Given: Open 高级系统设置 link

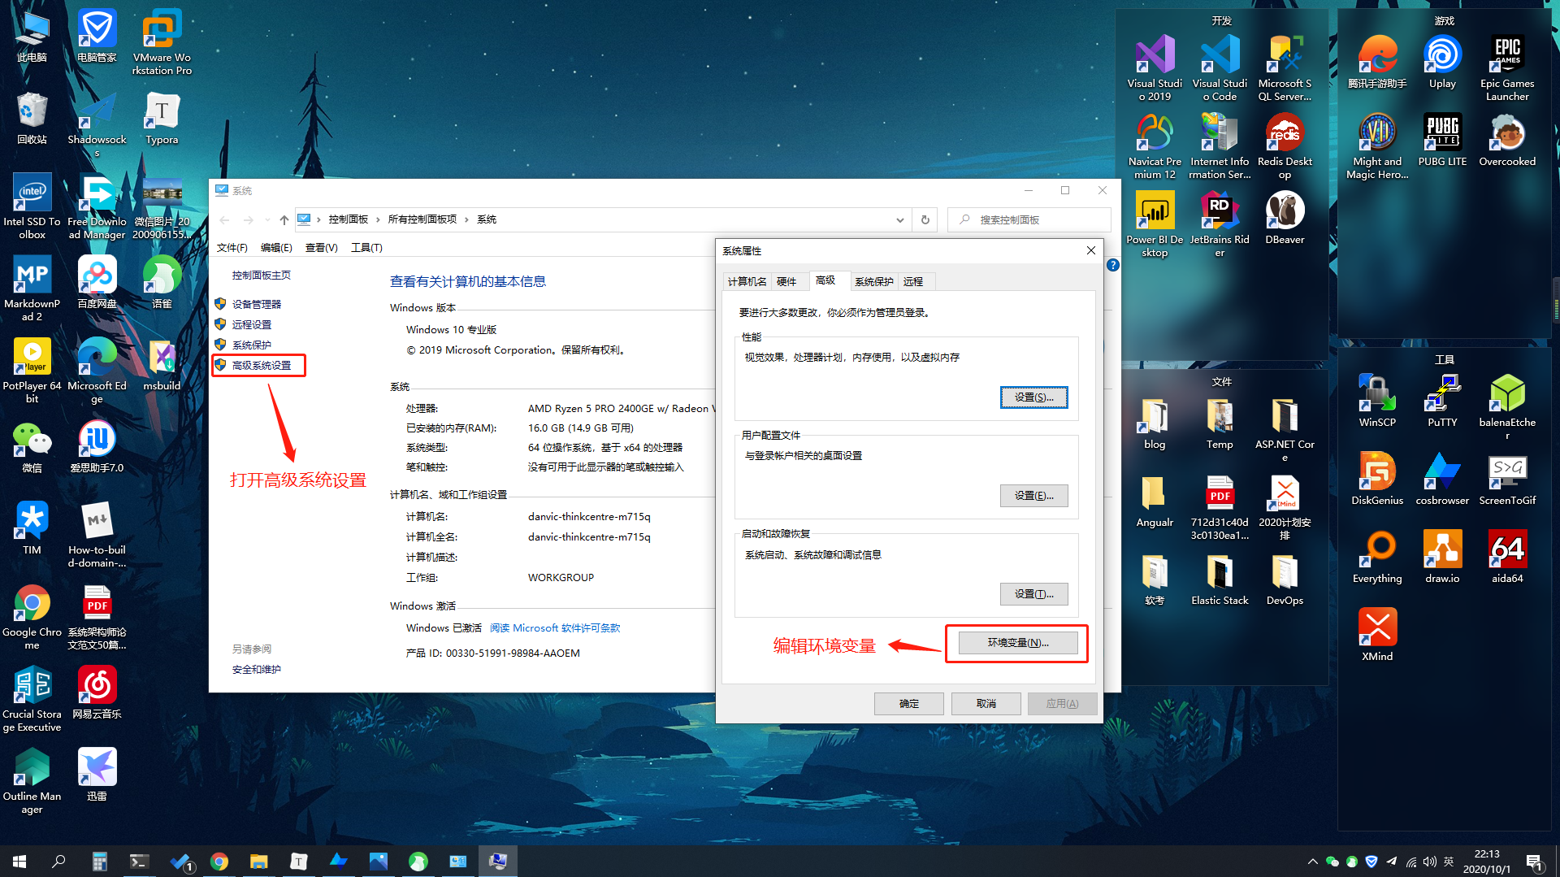Looking at the screenshot, I should coord(261,366).
